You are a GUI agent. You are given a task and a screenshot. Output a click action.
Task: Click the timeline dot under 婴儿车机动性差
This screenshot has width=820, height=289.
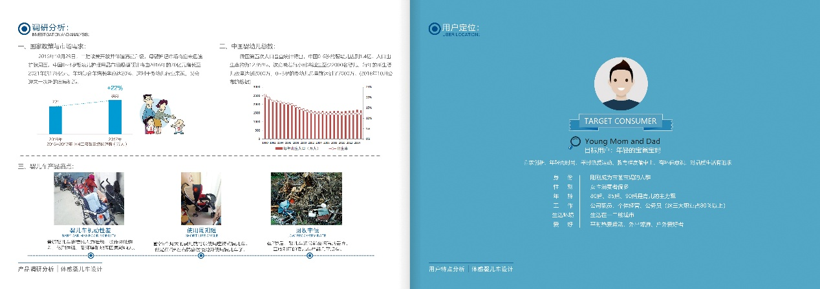[x=91, y=255]
